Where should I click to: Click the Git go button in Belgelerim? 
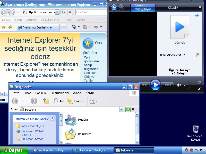tap(130, 109)
